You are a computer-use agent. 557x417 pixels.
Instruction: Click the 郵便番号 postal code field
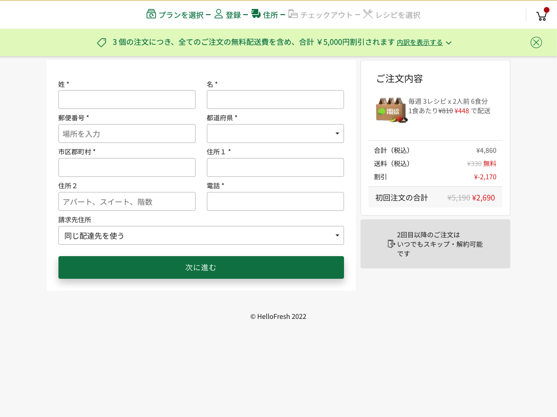(x=127, y=133)
